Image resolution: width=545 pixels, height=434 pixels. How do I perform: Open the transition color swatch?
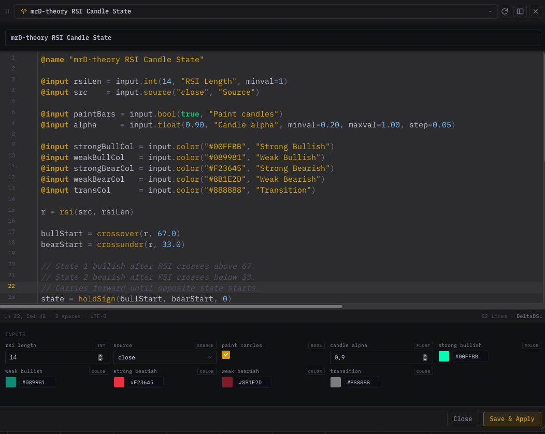[x=336, y=382]
